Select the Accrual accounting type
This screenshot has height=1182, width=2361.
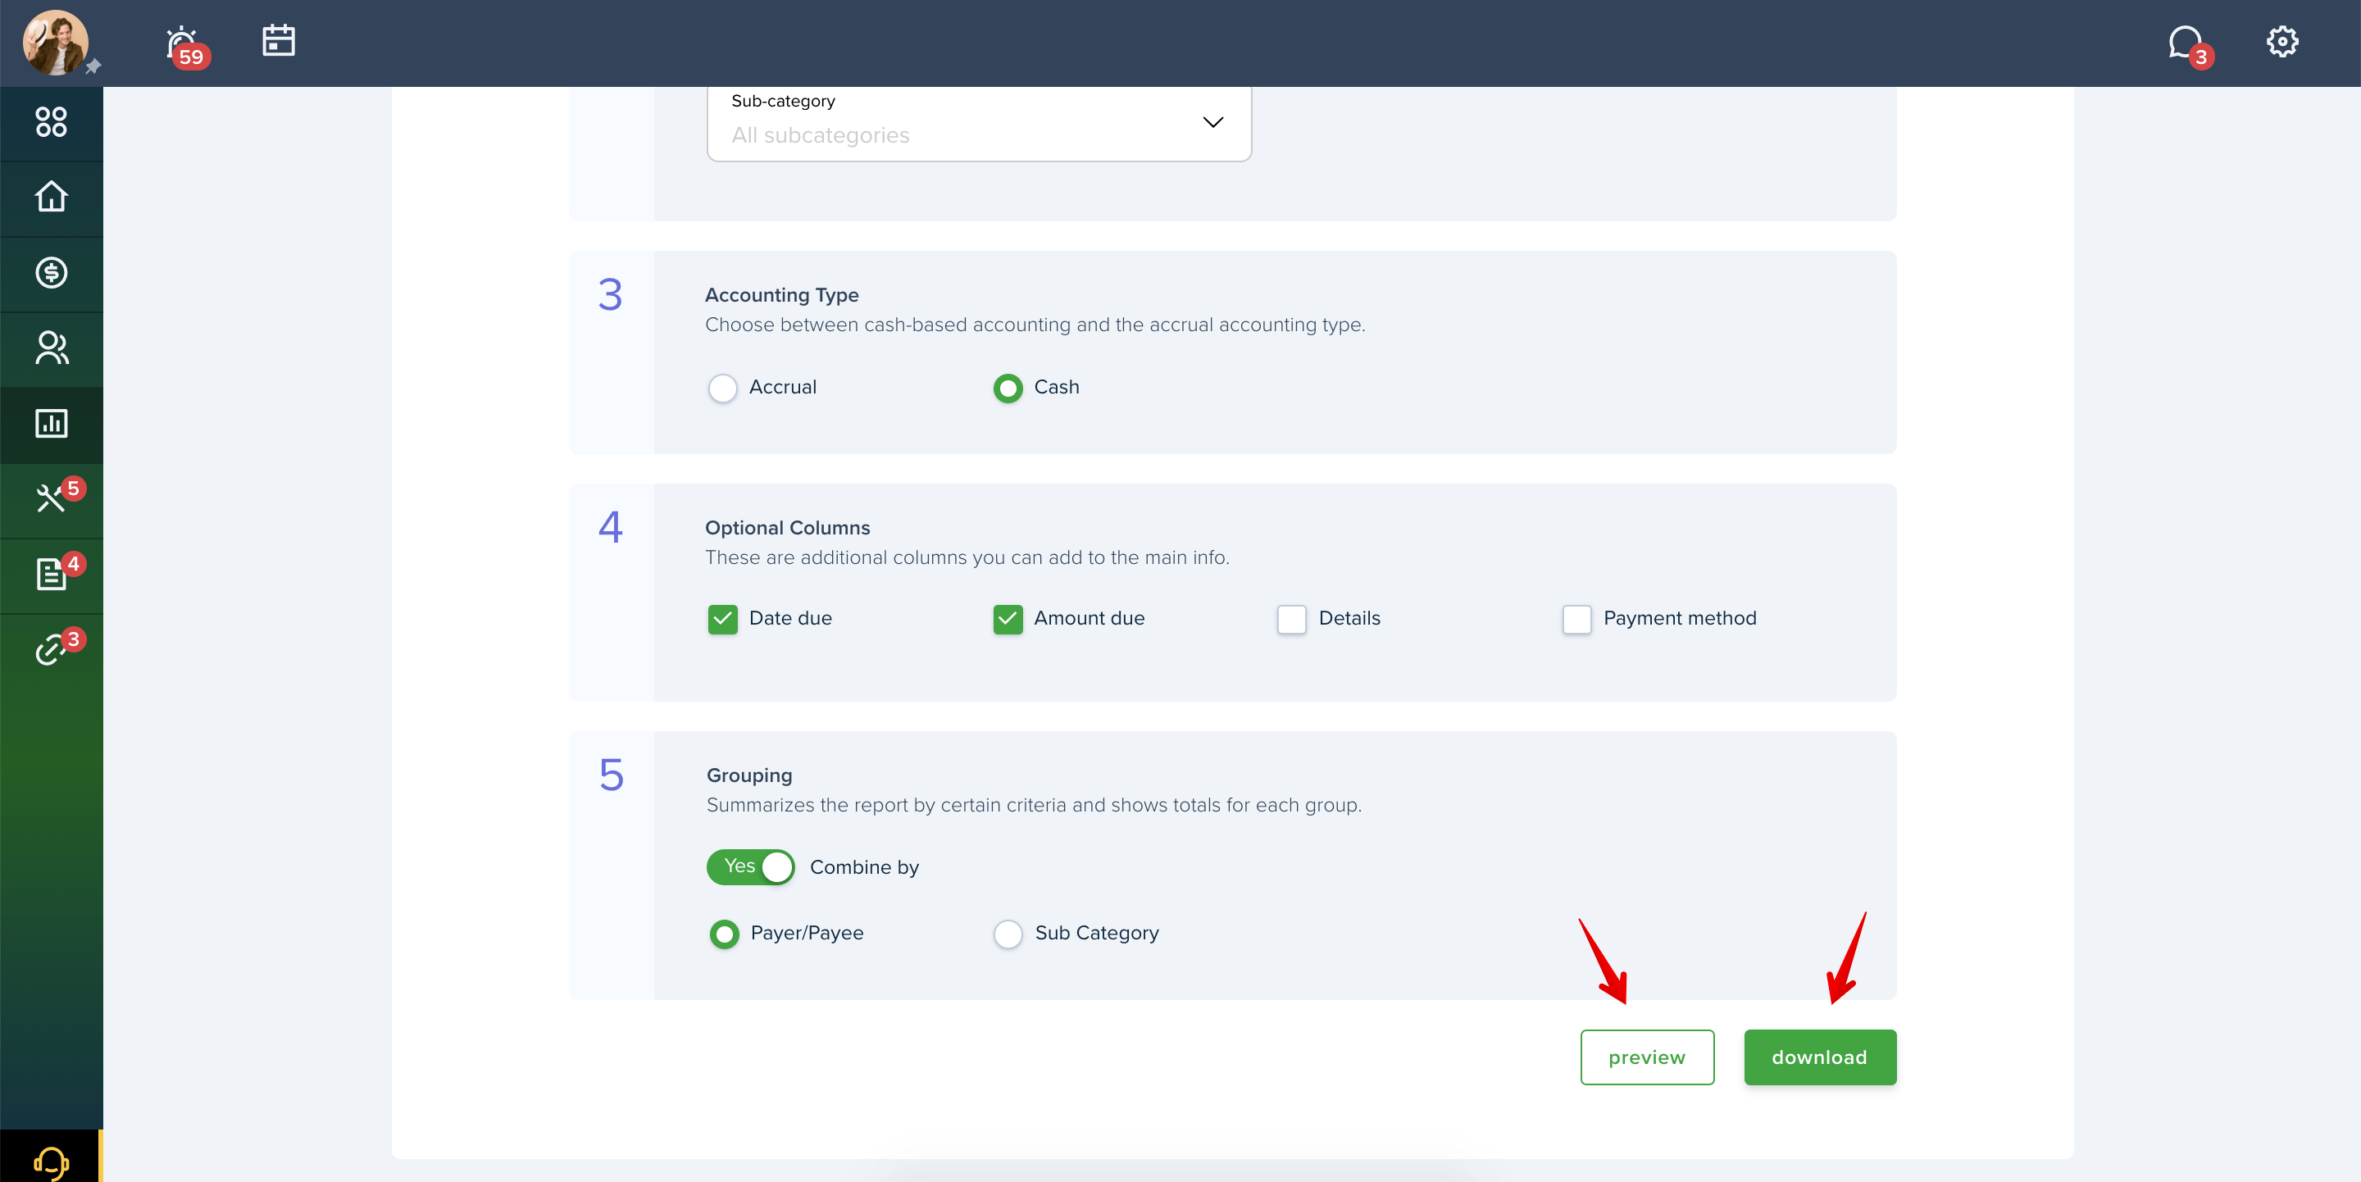click(x=722, y=388)
